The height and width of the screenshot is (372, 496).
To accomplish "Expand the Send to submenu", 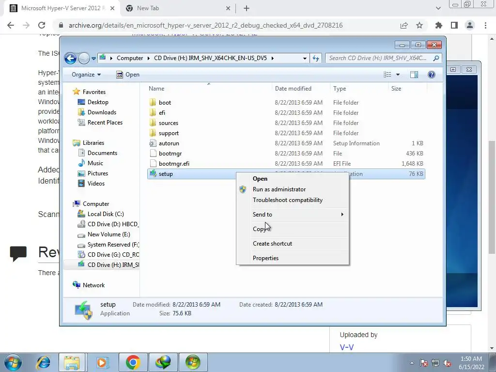I will click(293, 215).
